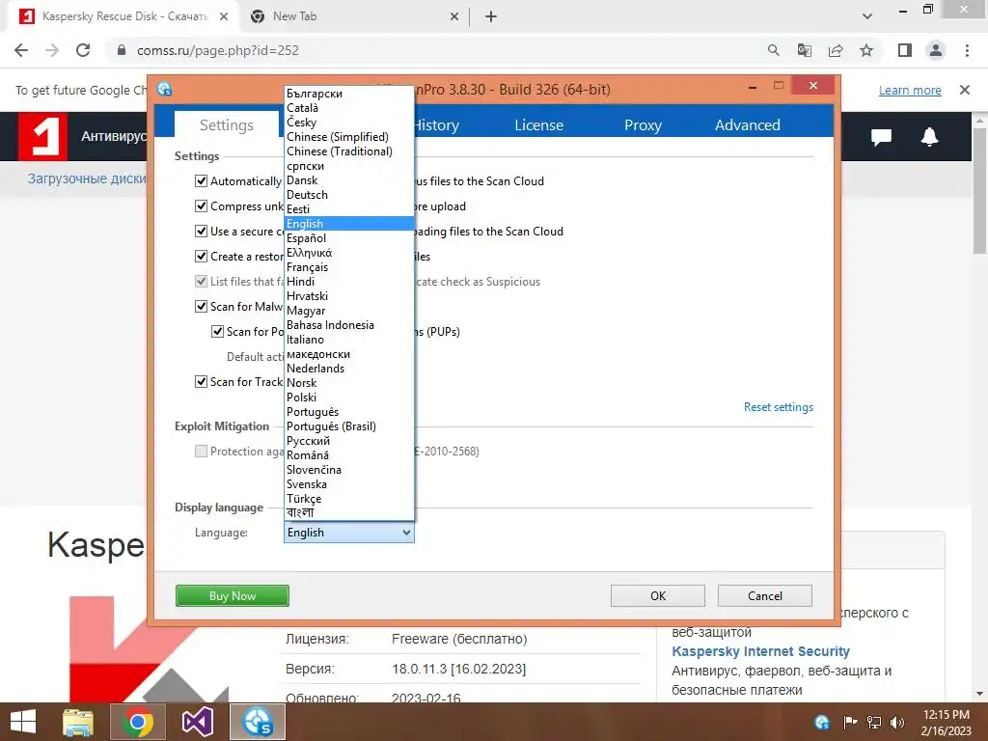Viewport: 988px width, 741px height.
Task: Switch to the Advanced tab
Action: tap(748, 124)
